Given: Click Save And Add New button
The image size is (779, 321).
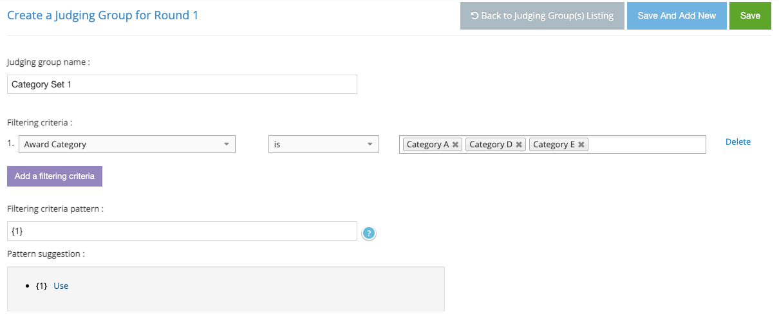Looking at the screenshot, I should click(x=677, y=16).
